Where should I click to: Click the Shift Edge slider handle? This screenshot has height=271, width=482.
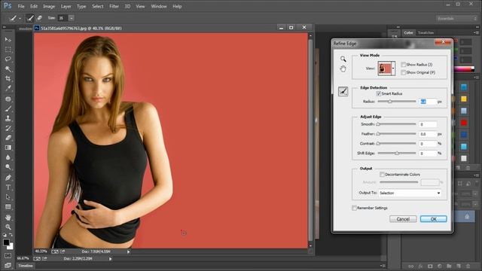[397, 153]
